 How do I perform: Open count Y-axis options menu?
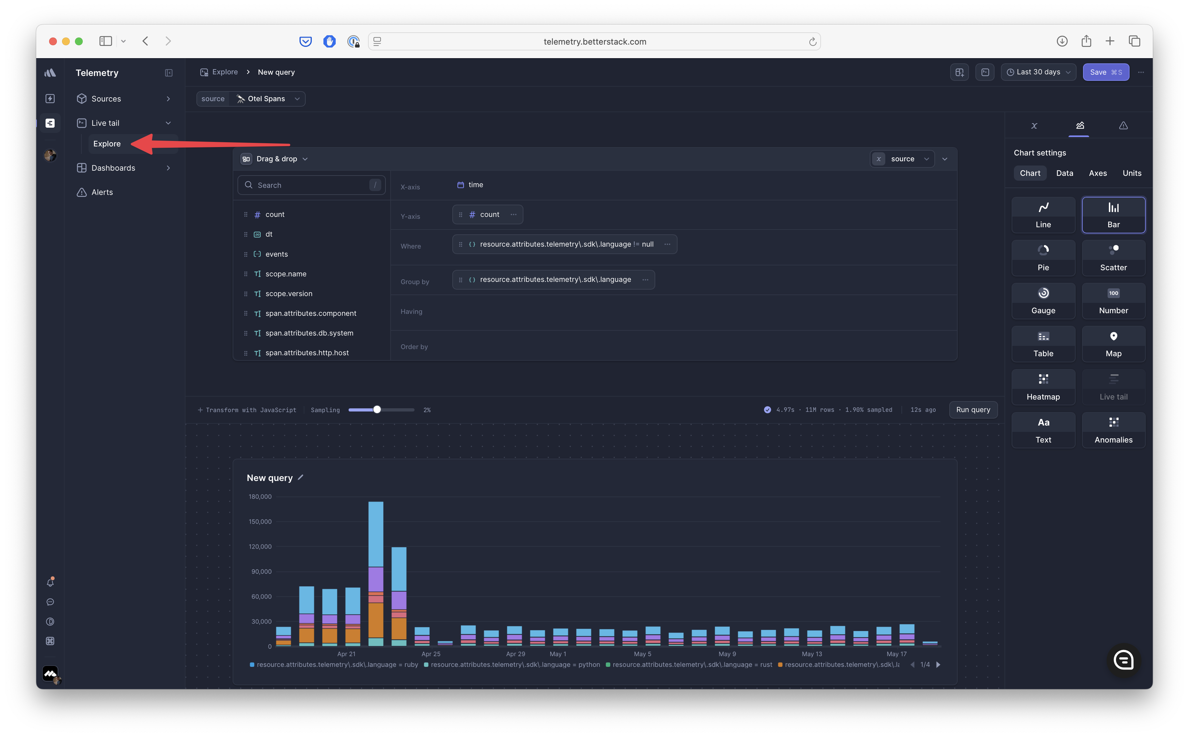513,214
